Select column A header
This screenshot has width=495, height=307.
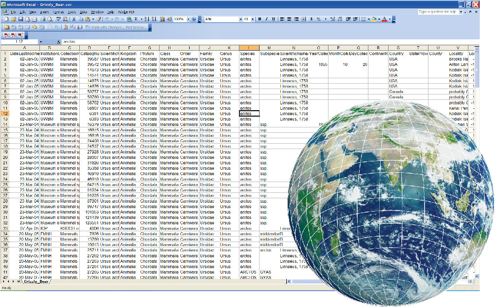[x=25, y=48]
